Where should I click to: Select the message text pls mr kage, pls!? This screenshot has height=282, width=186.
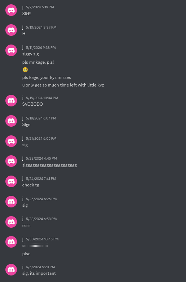coord(38,62)
